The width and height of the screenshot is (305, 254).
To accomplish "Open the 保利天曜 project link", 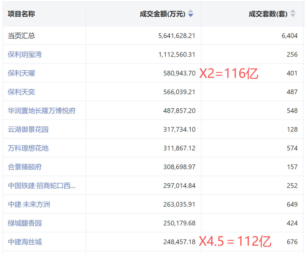I will (21, 73).
